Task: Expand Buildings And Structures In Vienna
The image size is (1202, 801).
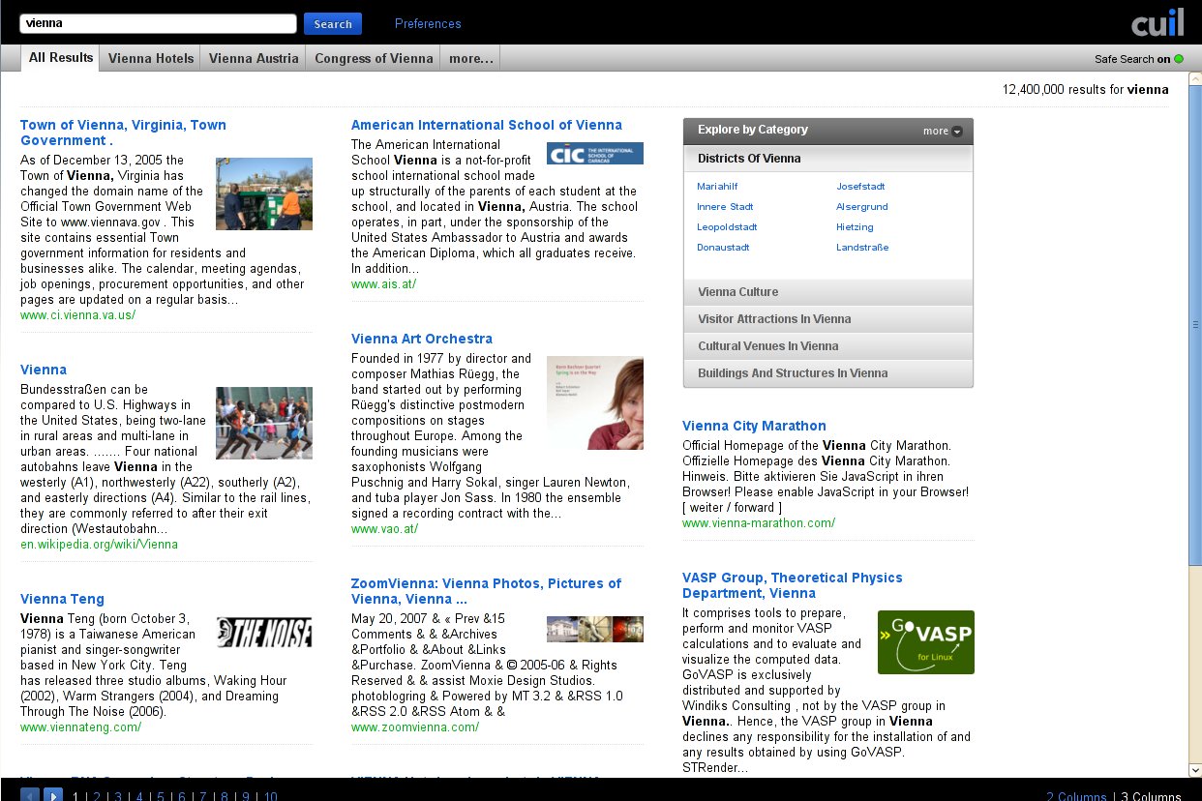Action: coord(828,373)
